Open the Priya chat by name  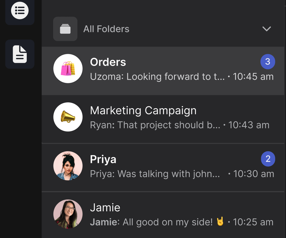(x=103, y=159)
